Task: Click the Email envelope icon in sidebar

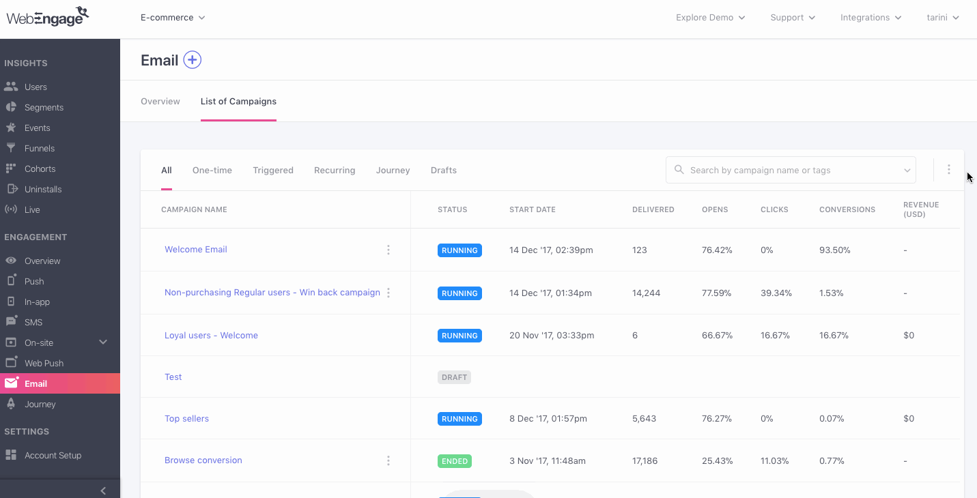Action: click(11, 383)
